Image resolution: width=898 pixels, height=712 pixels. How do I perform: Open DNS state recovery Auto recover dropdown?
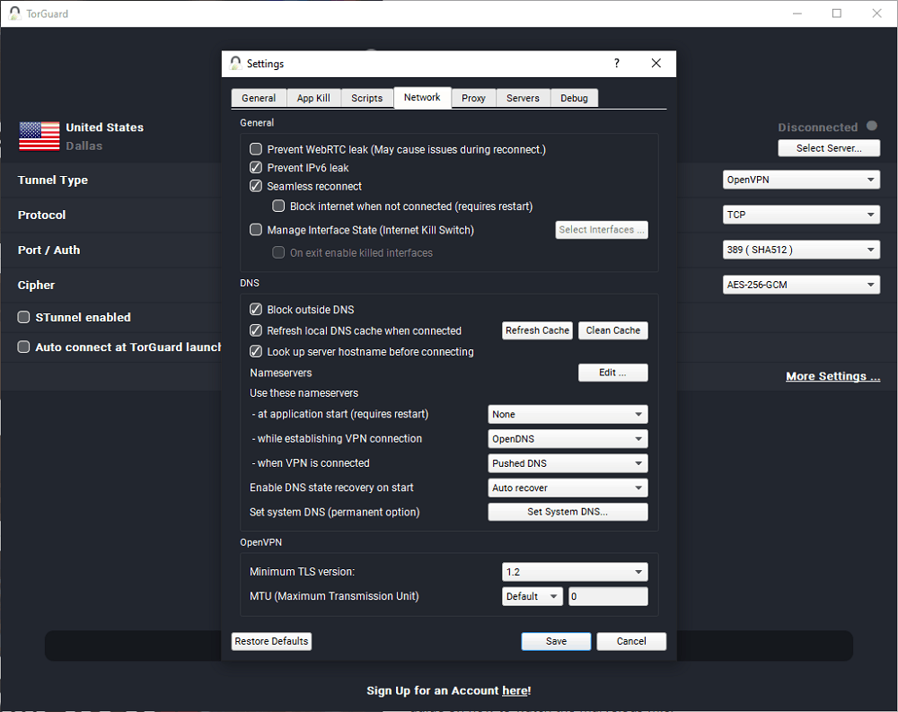[x=568, y=488]
